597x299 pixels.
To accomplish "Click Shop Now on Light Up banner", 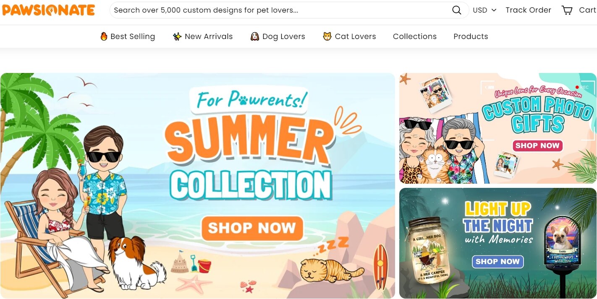I will [497, 262].
